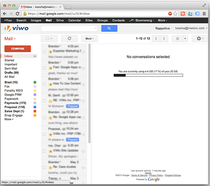Screen dimensions: 210x186
Task: Check the Re: Case studies email checkbox
Action: [x=44, y=168]
